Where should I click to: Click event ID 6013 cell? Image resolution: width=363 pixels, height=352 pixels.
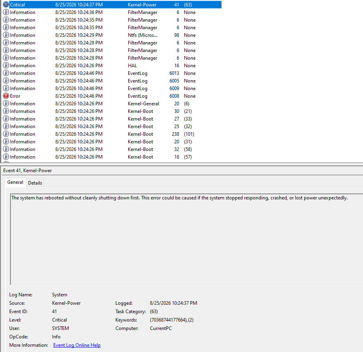coord(174,73)
